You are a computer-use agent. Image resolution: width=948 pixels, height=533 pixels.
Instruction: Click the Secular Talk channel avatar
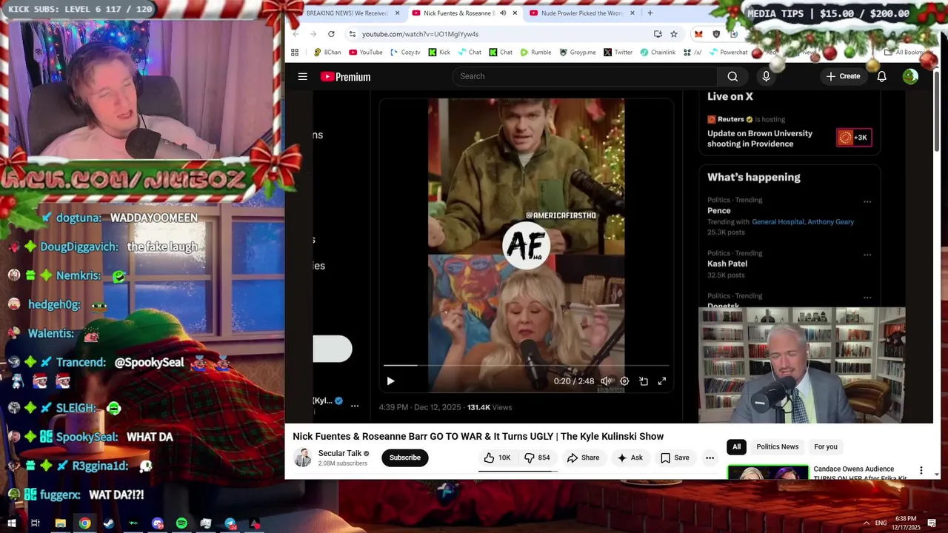point(302,457)
